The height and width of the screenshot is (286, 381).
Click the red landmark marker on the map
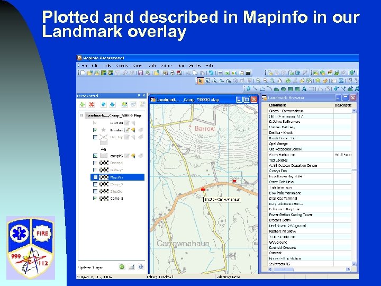tap(203, 189)
